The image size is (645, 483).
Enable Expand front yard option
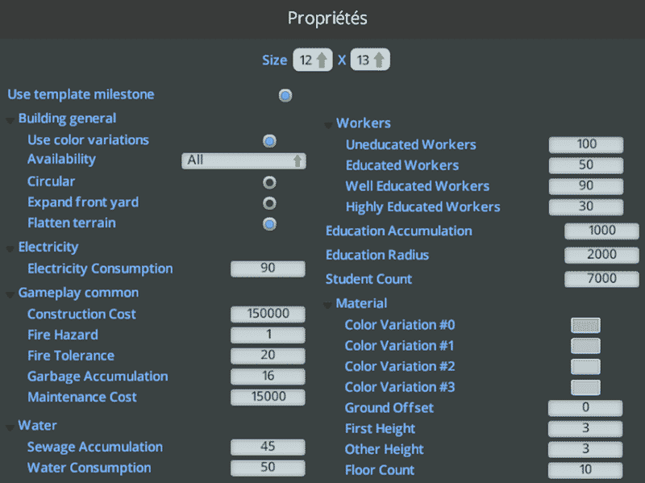[269, 203]
